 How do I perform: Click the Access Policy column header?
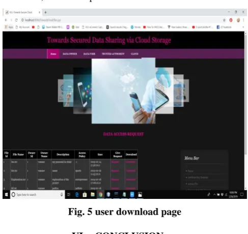[82, 155]
